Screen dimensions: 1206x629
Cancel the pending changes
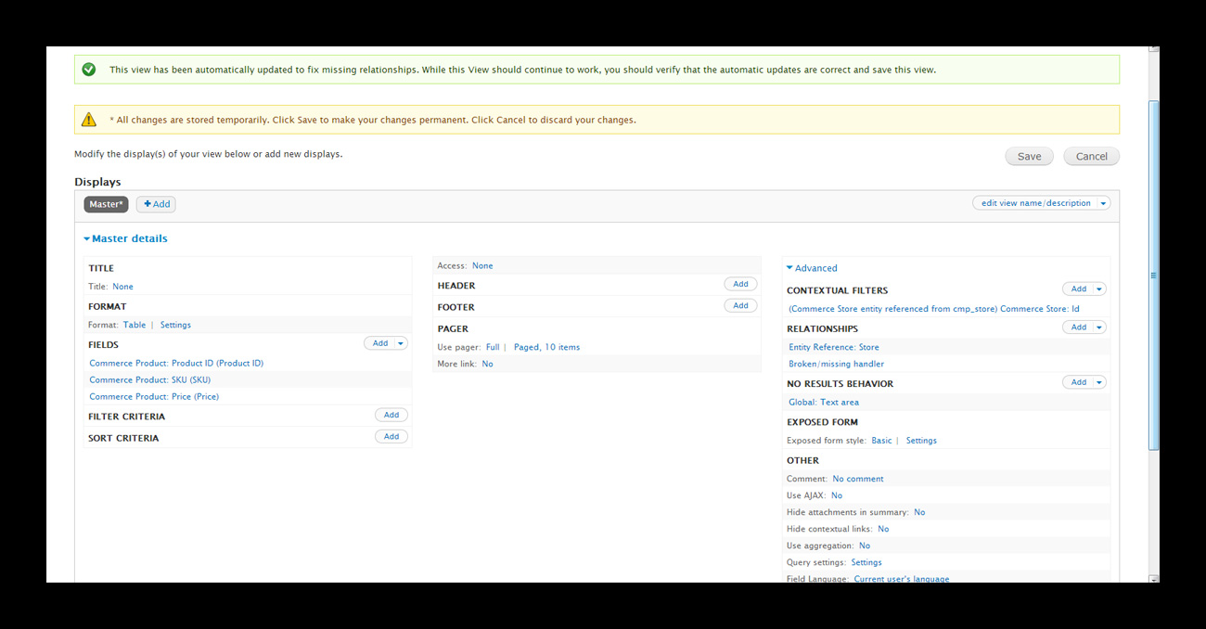tap(1091, 156)
